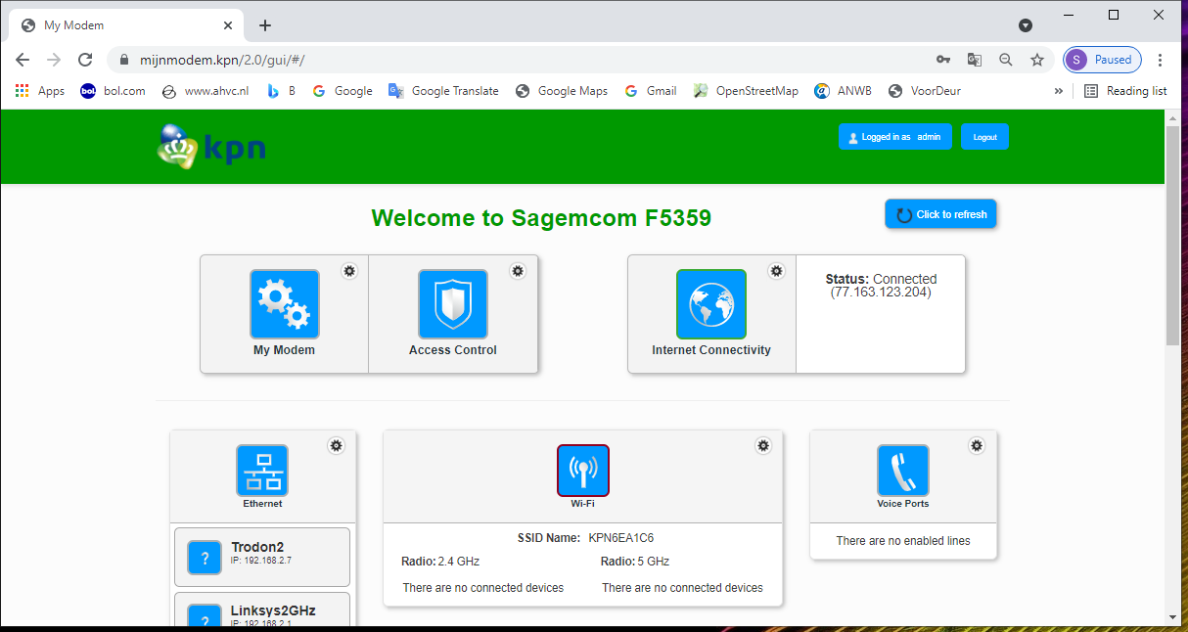
Task: Open the Wi-Fi antenna icon
Action: (x=583, y=471)
